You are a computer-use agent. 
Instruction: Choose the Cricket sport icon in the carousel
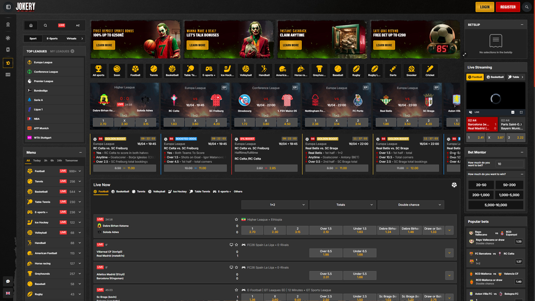tap(430, 70)
